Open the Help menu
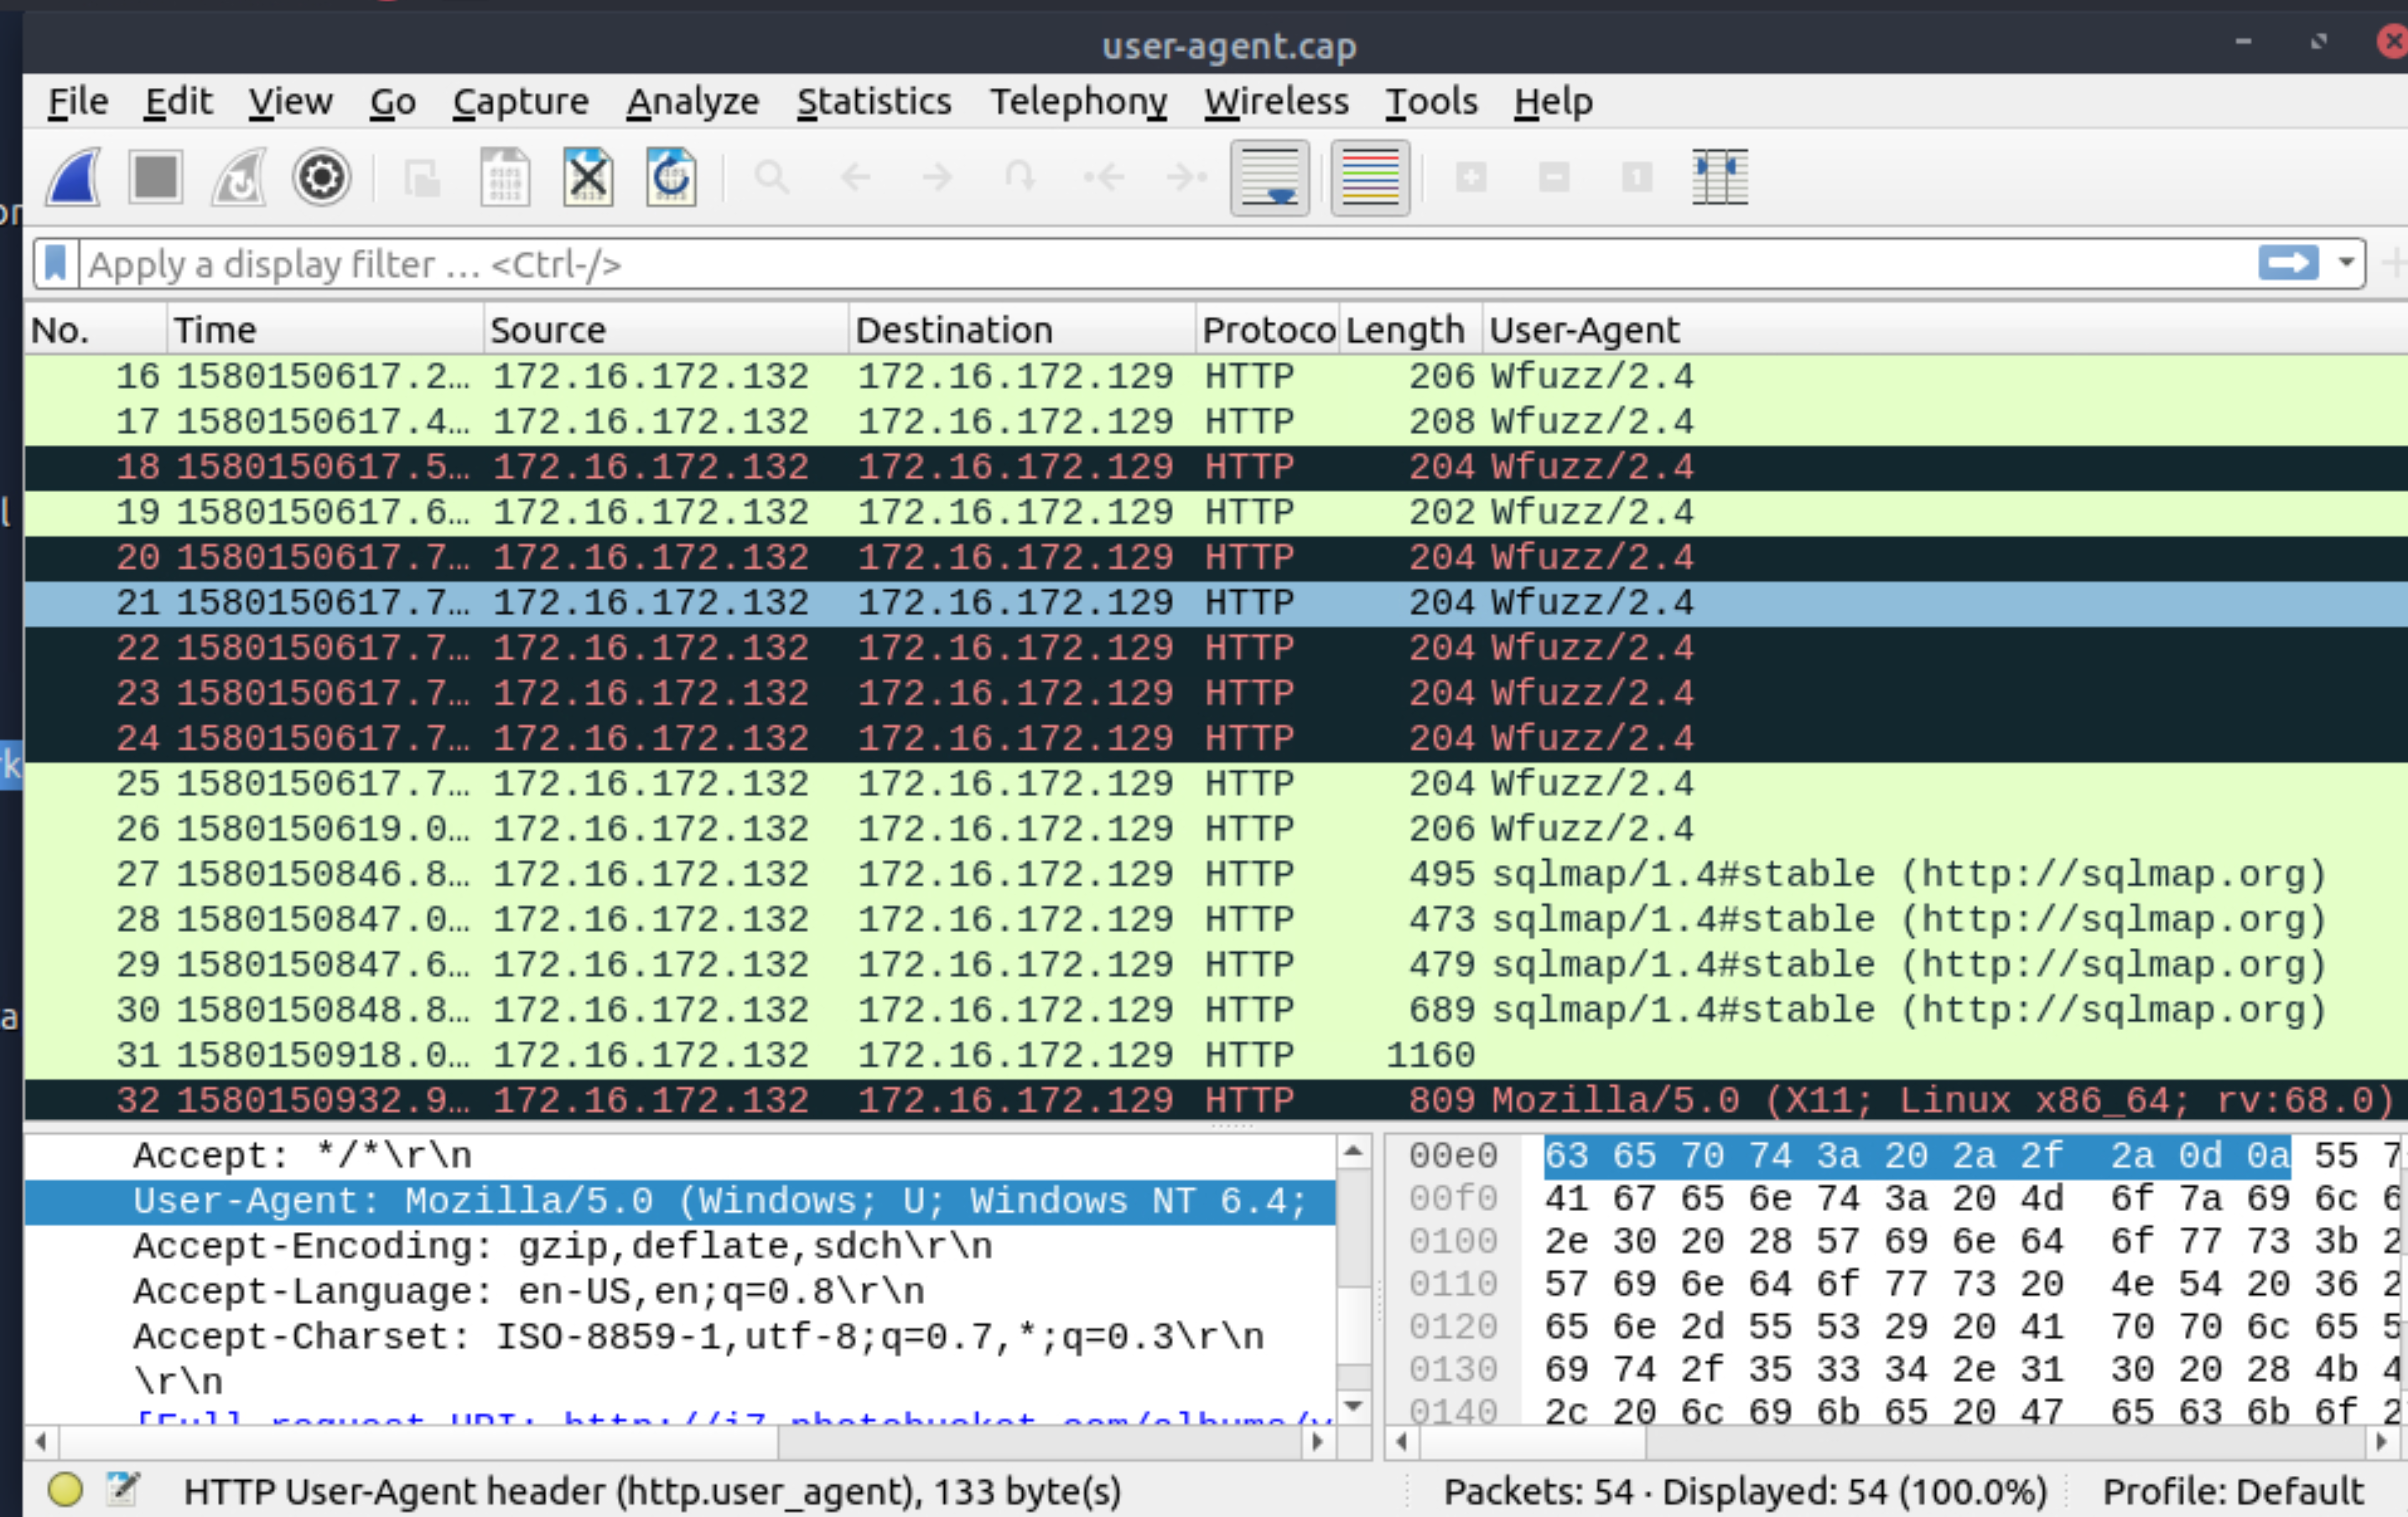Screen dimensions: 2408x1517 click(x=1553, y=102)
